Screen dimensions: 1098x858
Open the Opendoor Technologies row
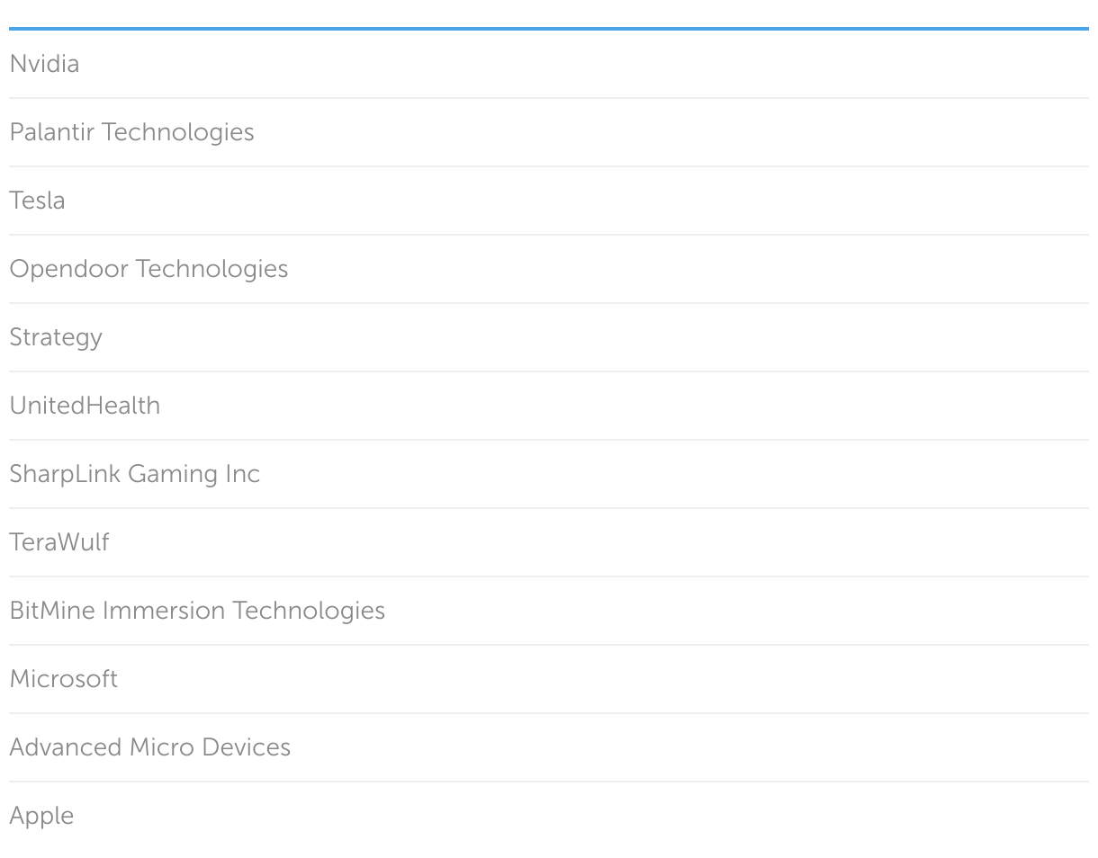click(x=148, y=269)
